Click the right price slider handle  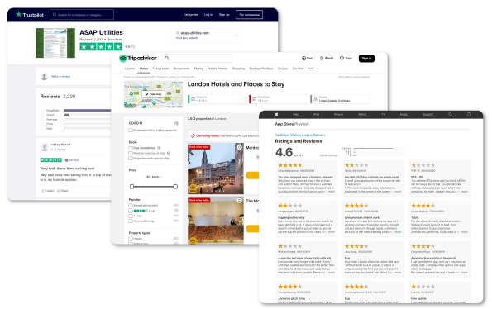175,187
